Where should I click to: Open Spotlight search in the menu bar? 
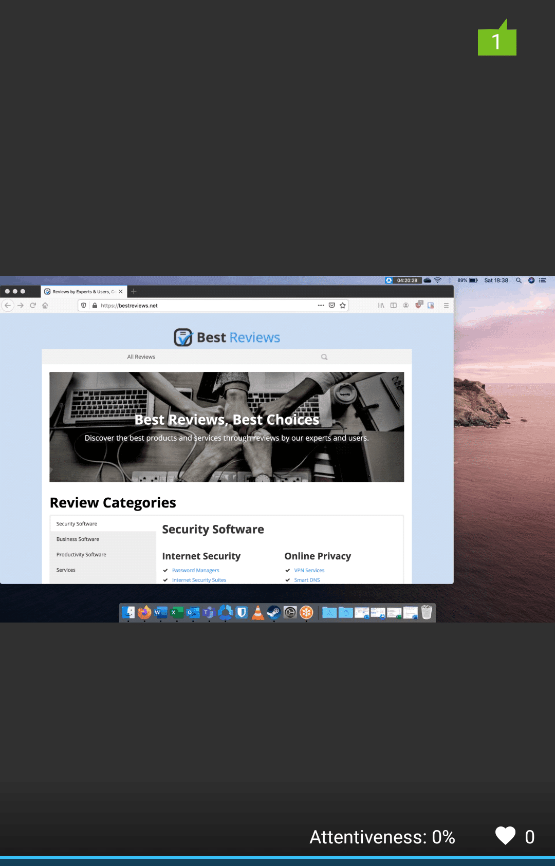coord(519,280)
